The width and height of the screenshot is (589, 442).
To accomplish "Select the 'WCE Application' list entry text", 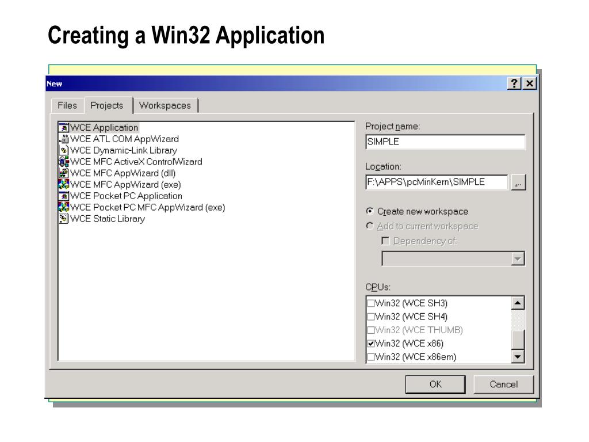I will click(105, 128).
